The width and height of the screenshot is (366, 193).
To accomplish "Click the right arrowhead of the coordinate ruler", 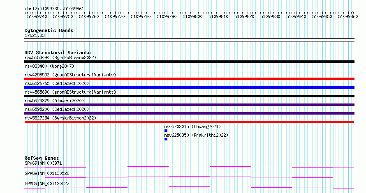I will pyautogui.click(x=353, y=13).
